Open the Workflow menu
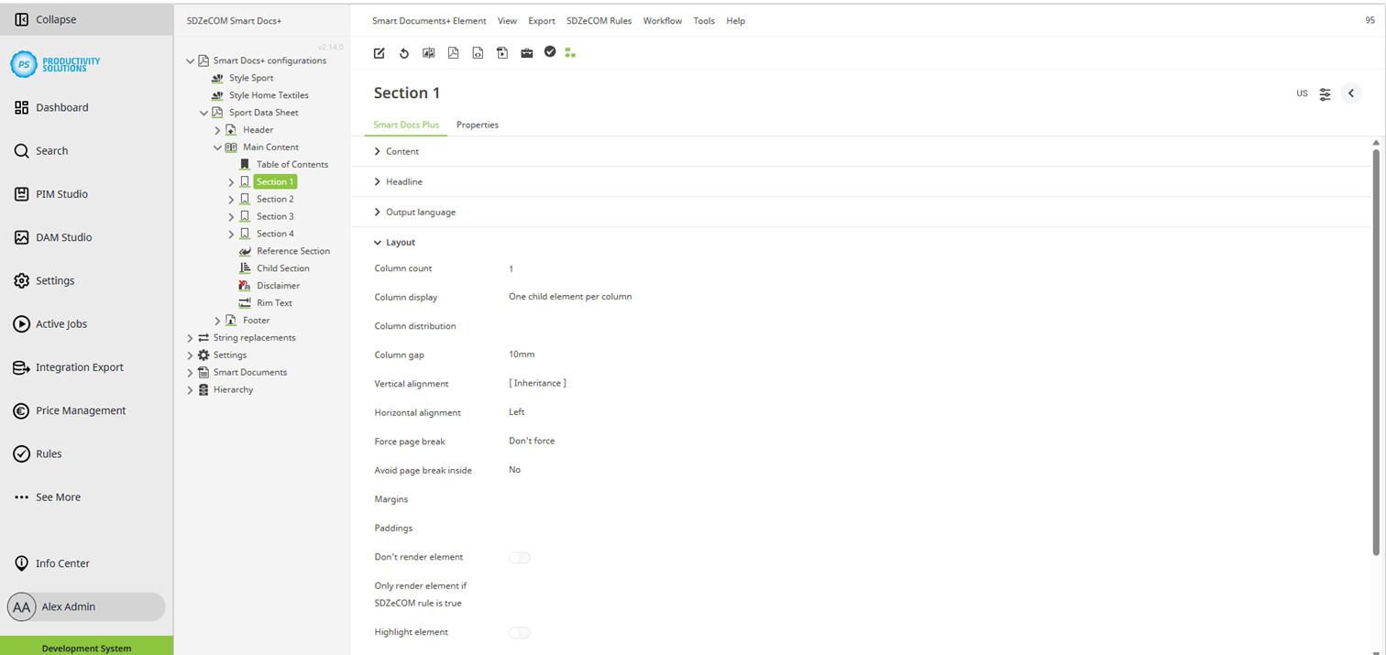The width and height of the screenshot is (1386, 655). click(x=662, y=20)
